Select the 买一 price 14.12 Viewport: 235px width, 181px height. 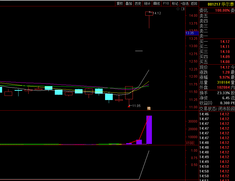pyautogui.click(x=225, y=42)
